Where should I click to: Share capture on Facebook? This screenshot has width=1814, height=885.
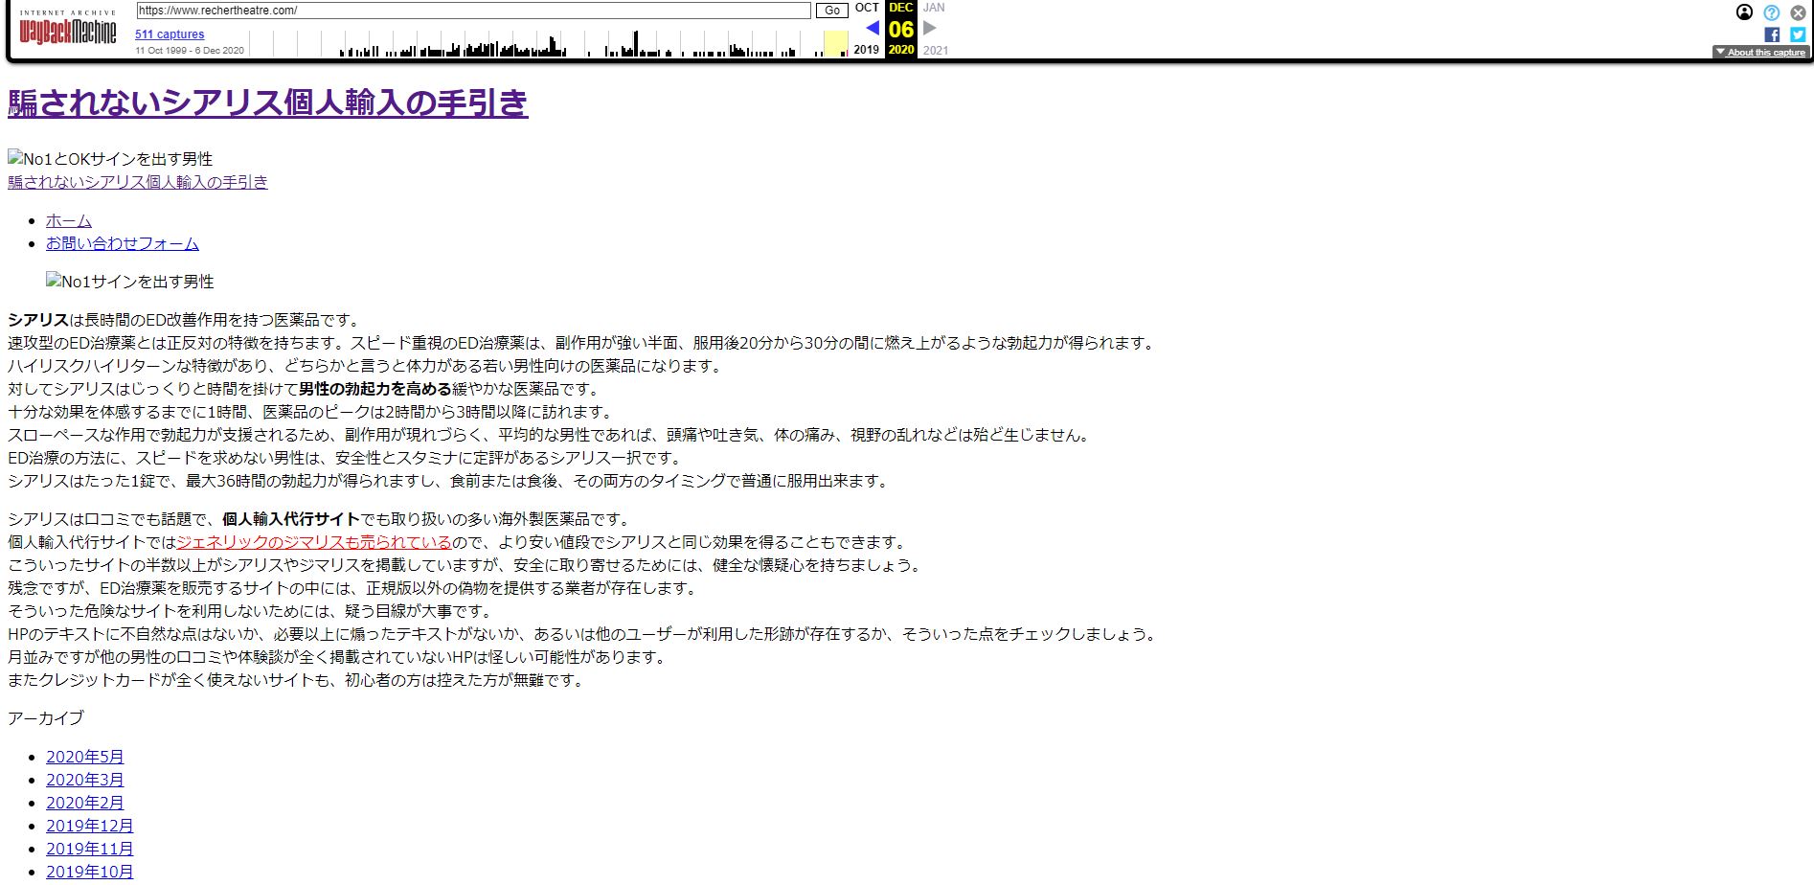(1772, 34)
